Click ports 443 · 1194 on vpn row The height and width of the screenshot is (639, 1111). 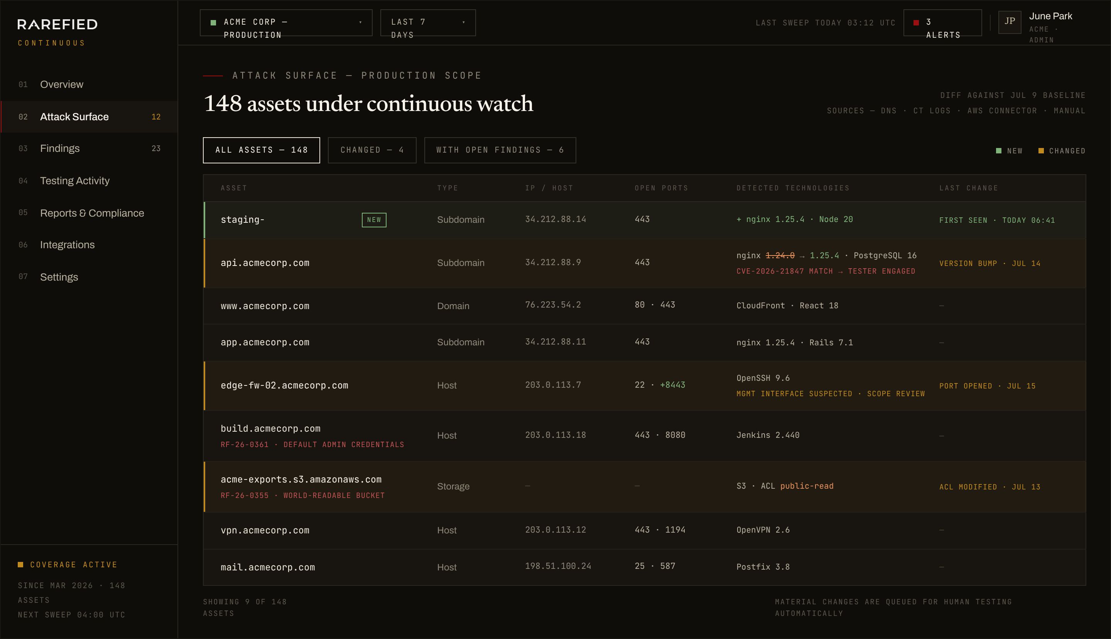point(660,530)
